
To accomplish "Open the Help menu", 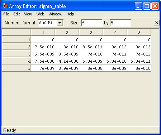I will (70, 14).
